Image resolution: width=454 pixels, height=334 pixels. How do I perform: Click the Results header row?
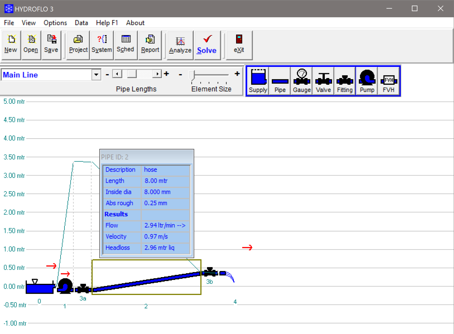[146, 214]
